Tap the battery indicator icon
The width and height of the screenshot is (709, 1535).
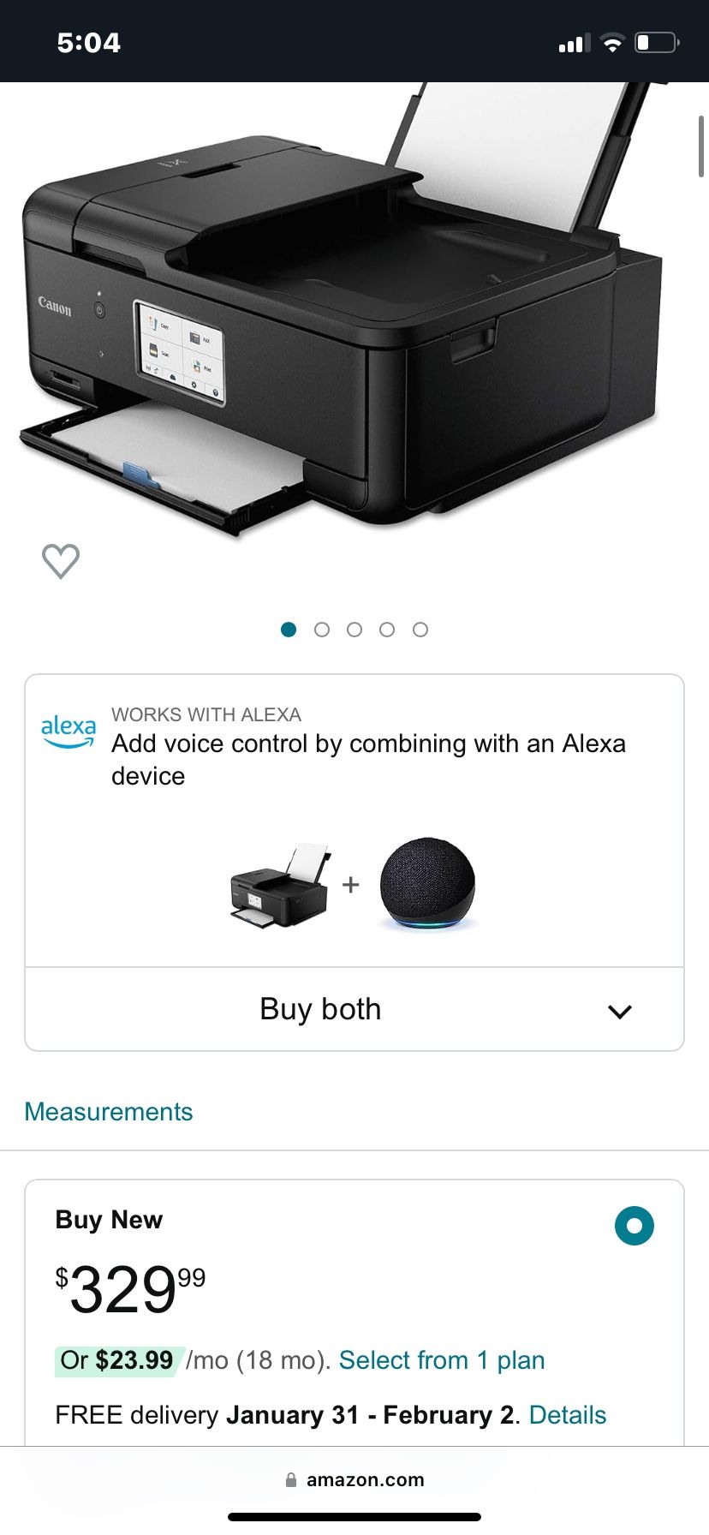click(658, 42)
